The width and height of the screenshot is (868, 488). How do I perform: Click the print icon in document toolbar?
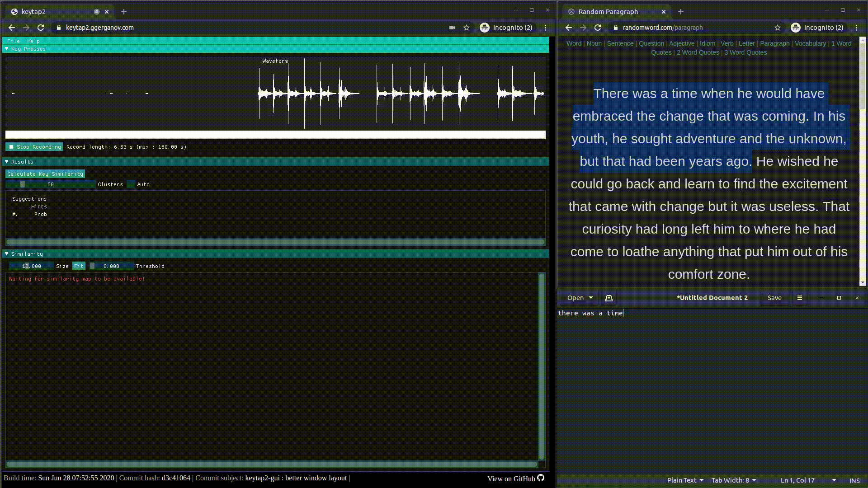609,297
